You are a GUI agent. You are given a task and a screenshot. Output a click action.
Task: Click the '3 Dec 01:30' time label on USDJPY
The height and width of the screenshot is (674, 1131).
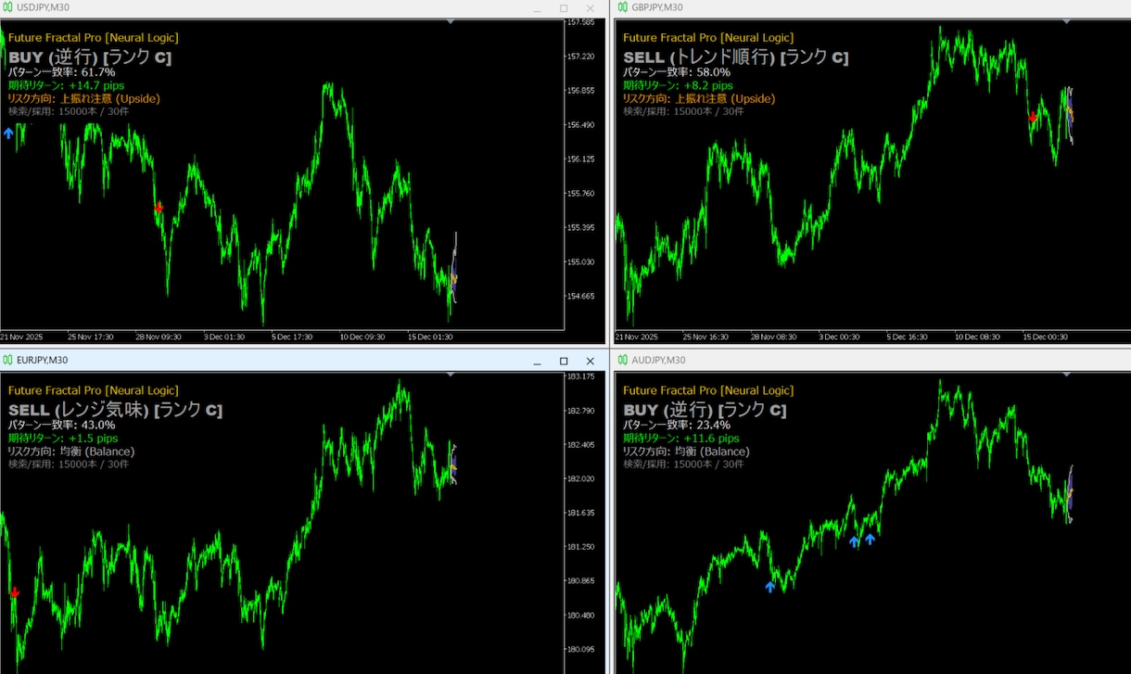pyautogui.click(x=225, y=337)
